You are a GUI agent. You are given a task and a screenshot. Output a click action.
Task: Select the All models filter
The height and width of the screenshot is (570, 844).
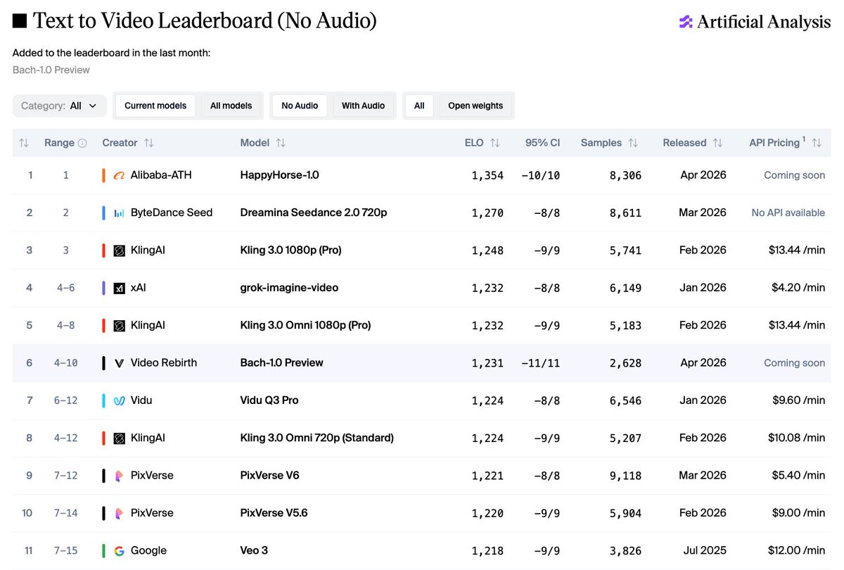click(x=231, y=106)
